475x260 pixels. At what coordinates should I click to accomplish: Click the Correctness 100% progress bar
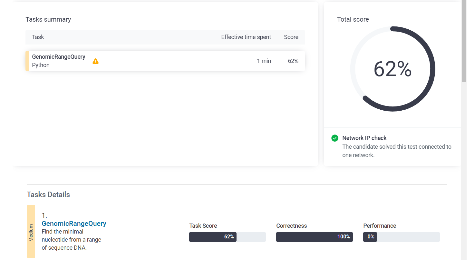pos(315,237)
